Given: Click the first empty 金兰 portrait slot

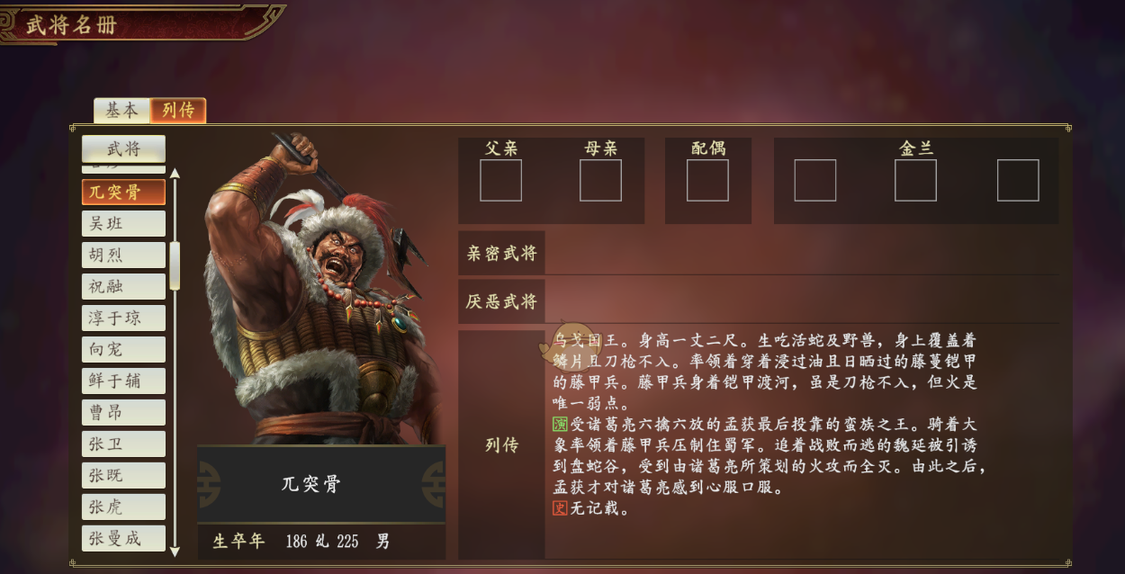Looking at the screenshot, I should tap(814, 180).
